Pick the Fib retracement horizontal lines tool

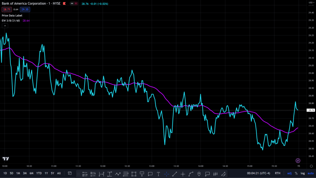pyautogui.click(x=126, y=174)
